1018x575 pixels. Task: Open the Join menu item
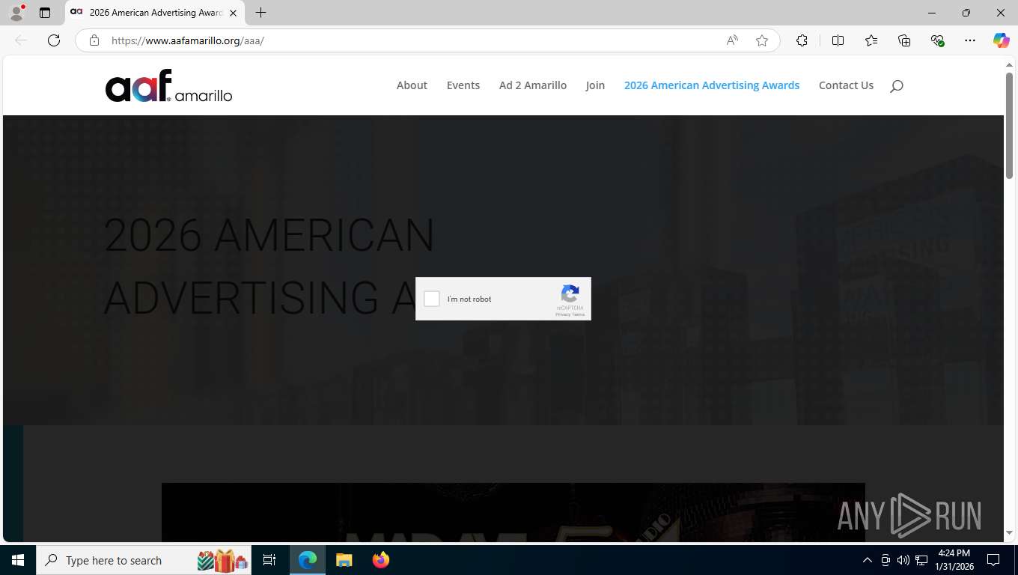coord(595,85)
